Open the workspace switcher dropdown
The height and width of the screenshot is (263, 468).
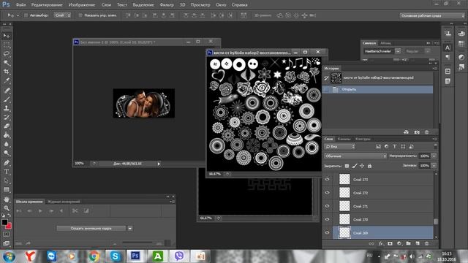point(432,15)
